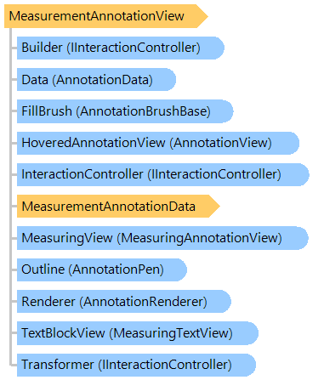Screen dimensions: 324x380
Task: Click the Outline (AnnotationPen) node
Action: [102, 269]
